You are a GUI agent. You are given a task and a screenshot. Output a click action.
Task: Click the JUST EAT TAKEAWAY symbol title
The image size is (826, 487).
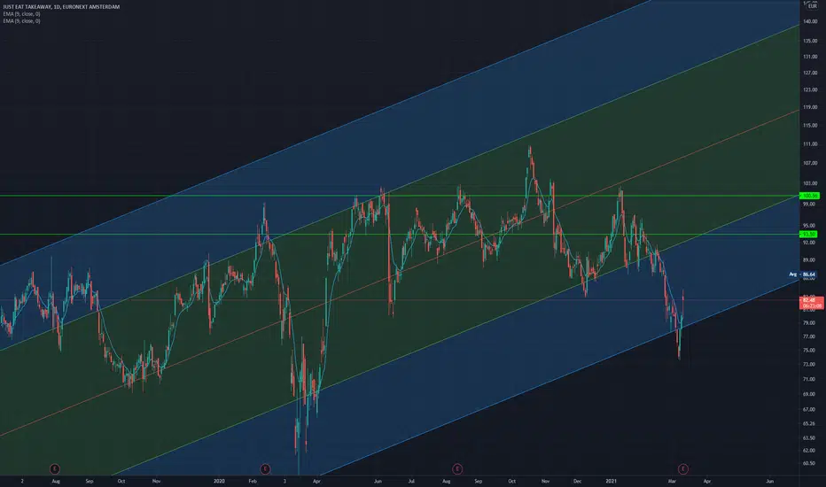pos(61,7)
